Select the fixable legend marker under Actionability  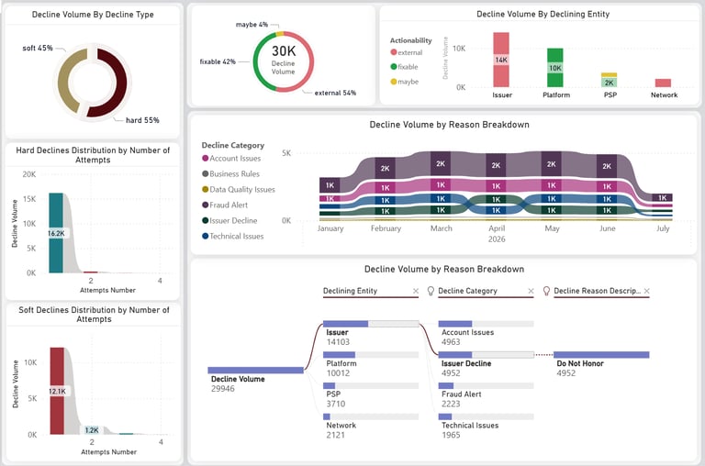[394, 67]
